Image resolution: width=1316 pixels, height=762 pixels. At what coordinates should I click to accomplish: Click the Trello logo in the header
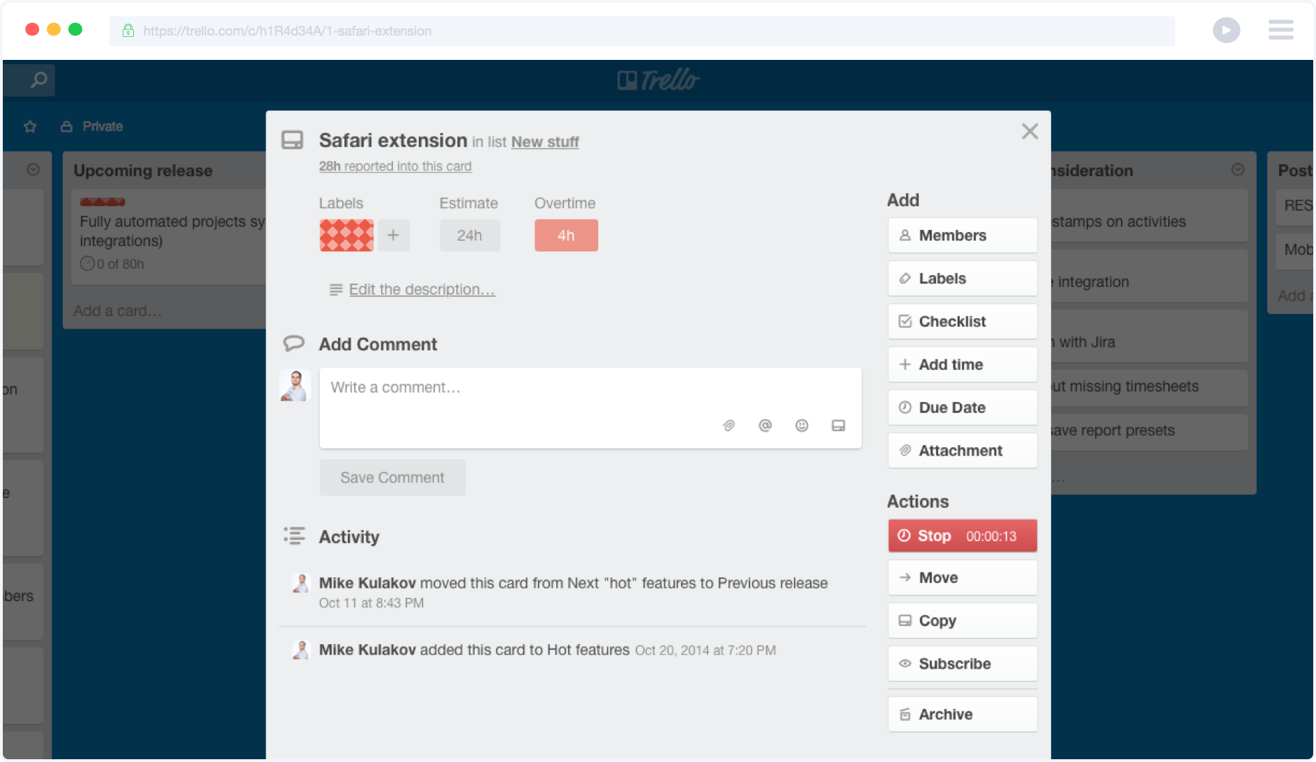pos(658,81)
